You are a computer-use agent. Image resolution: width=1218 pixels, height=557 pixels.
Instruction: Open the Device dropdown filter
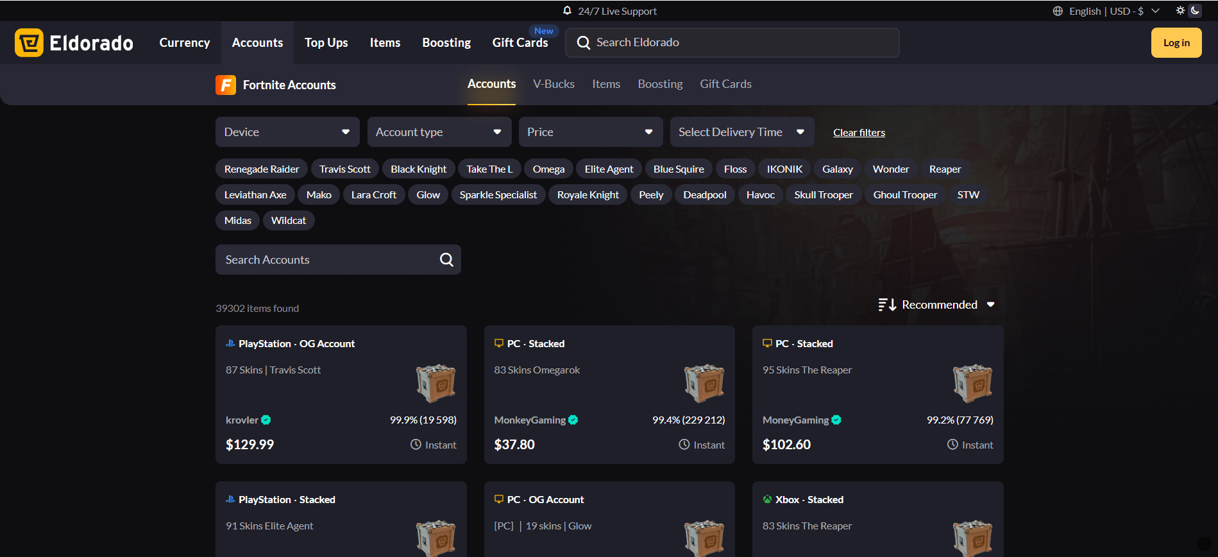coord(287,132)
